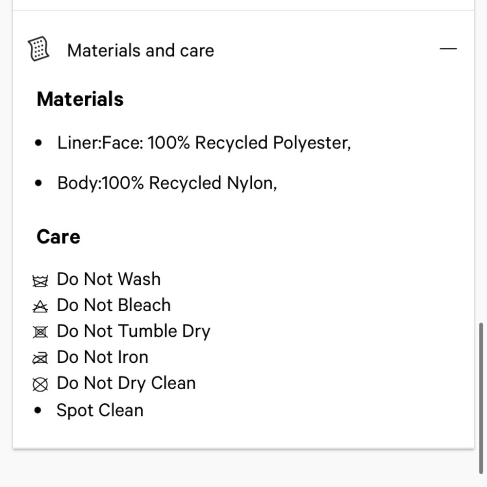Click the Liner:Face 100% Recycled Polyester text
Viewport: 487px width, 487px height.
(204, 143)
